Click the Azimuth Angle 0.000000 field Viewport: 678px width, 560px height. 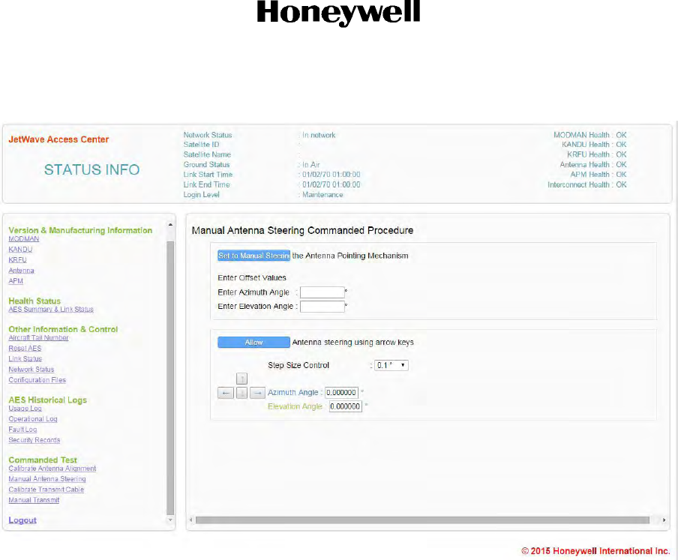pyautogui.click(x=341, y=392)
